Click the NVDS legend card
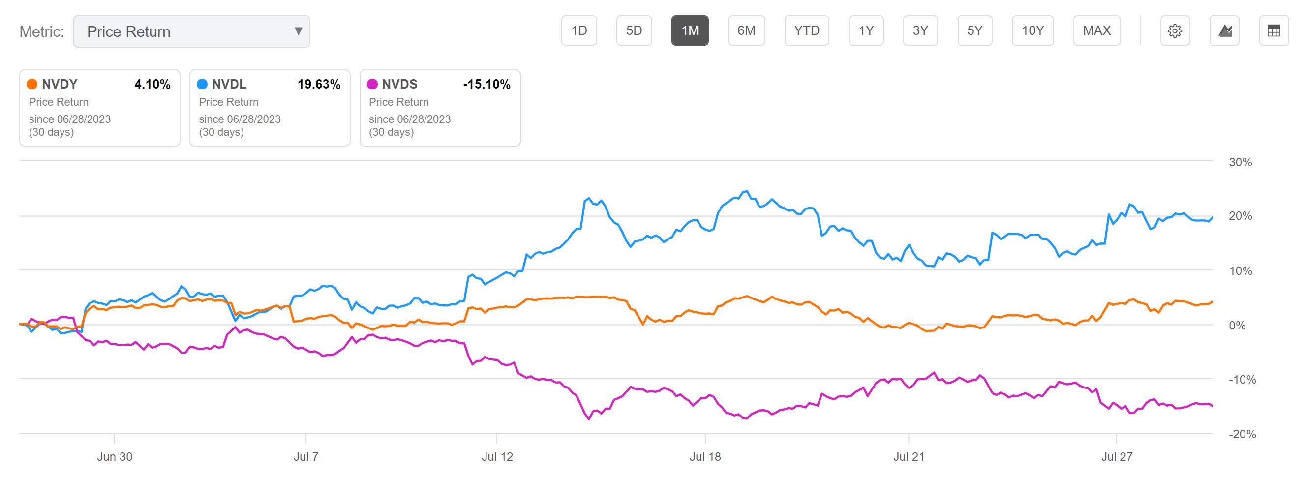 pyautogui.click(x=440, y=108)
